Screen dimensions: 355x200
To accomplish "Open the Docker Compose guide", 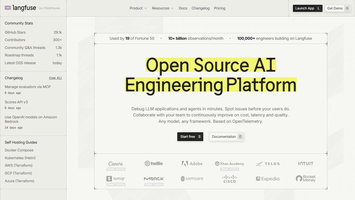I will [19, 150].
